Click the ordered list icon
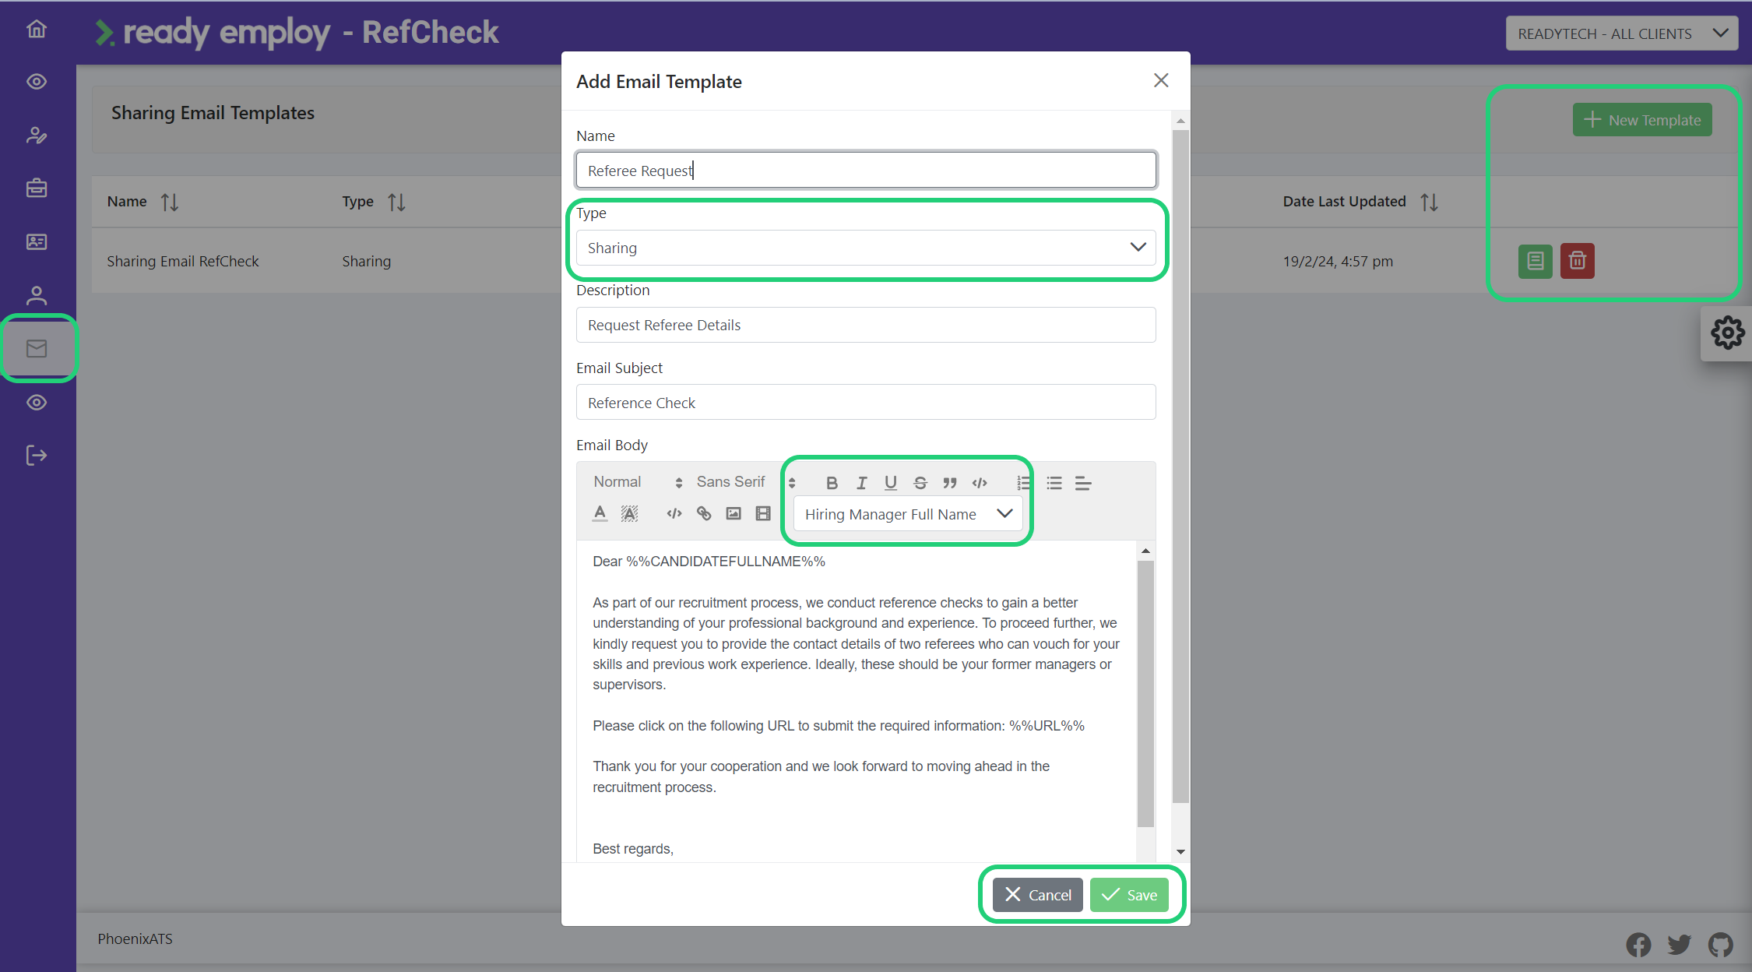Viewport: 1752px width, 972px height. [x=1024, y=483]
